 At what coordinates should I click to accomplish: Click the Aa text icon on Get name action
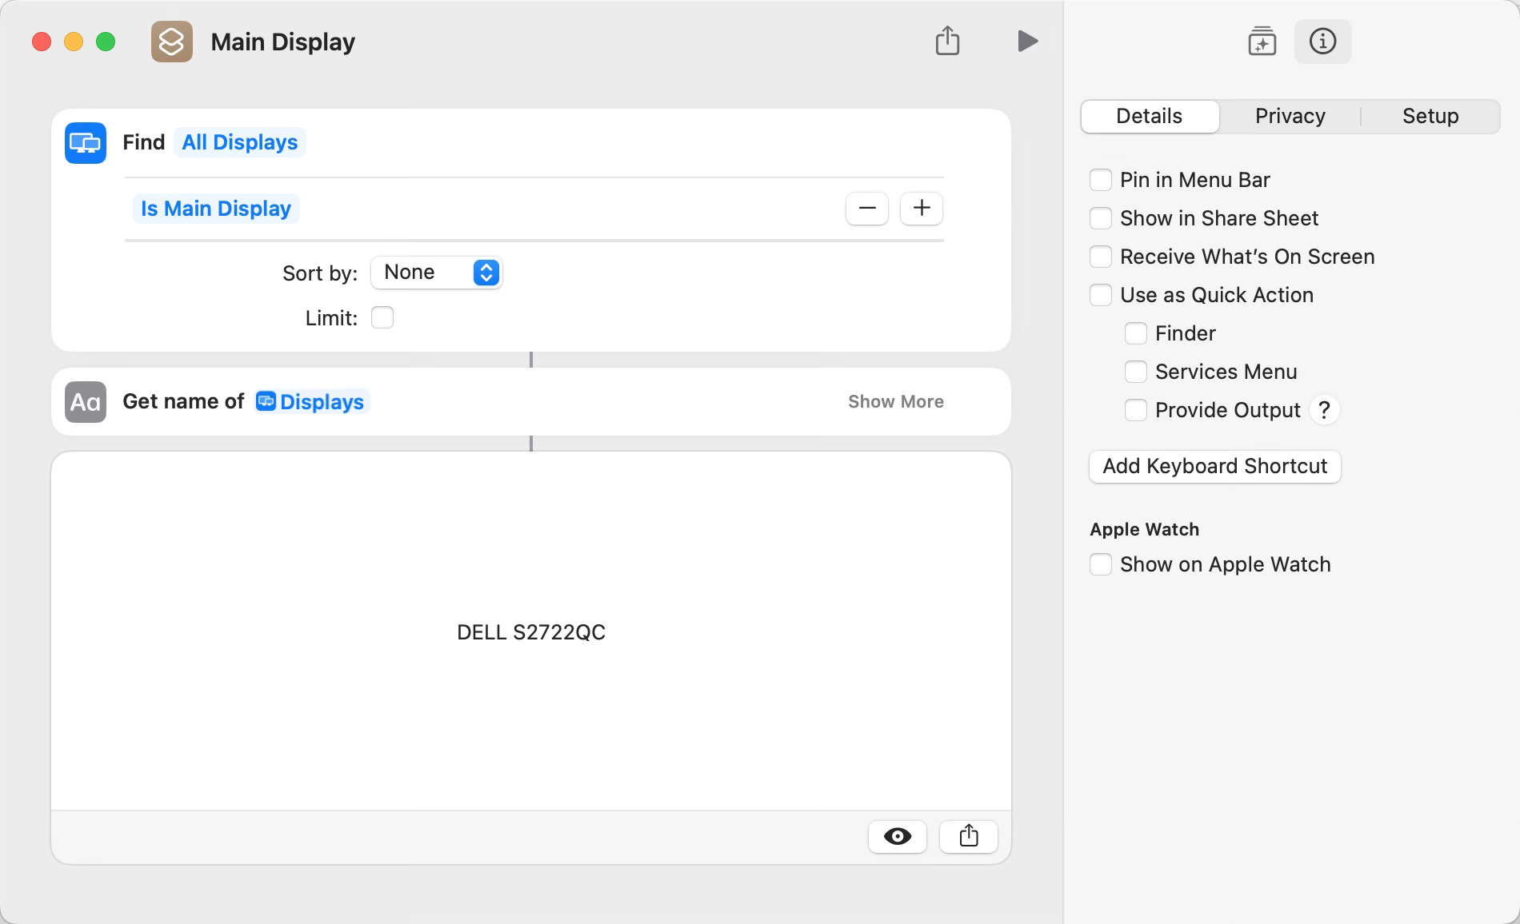pyautogui.click(x=86, y=402)
